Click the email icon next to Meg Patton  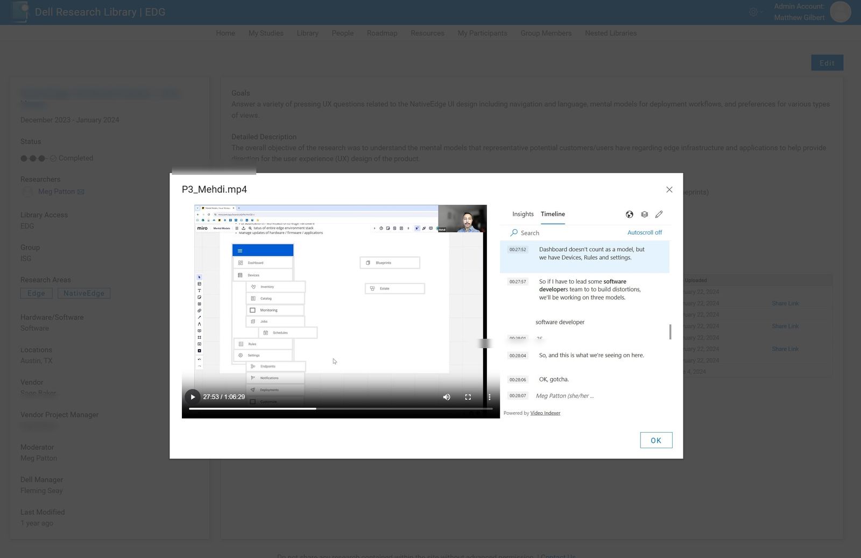[x=81, y=192]
